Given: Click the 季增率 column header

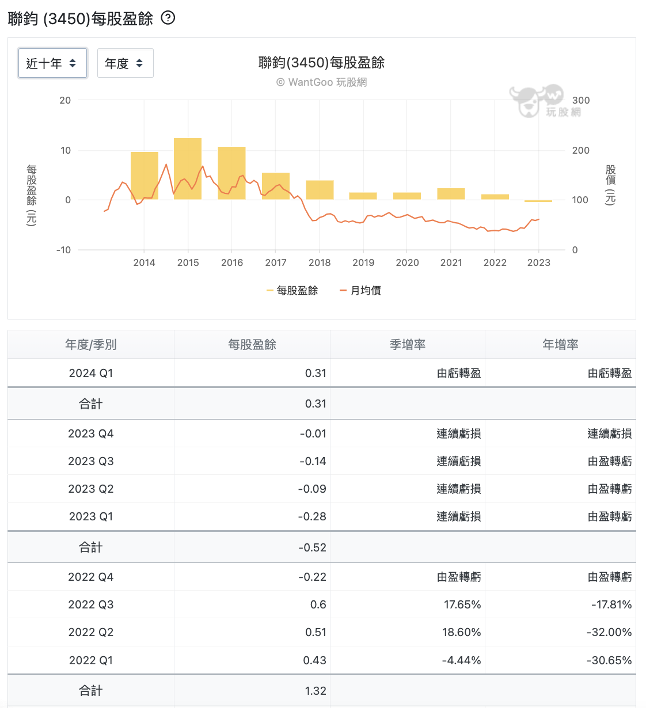Looking at the screenshot, I should 408,344.
